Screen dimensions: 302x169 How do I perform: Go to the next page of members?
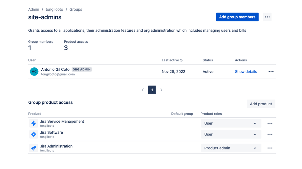161,90
